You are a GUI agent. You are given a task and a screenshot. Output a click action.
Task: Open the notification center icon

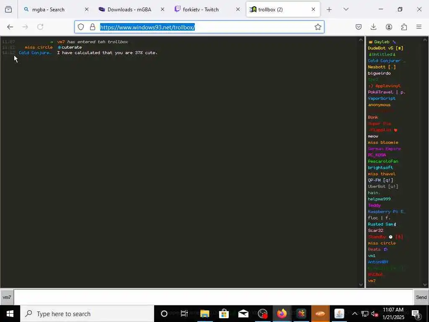[x=416, y=314]
